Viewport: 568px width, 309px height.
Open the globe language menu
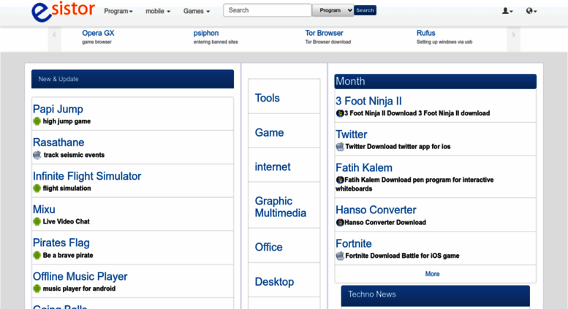(x=531, y=11)
